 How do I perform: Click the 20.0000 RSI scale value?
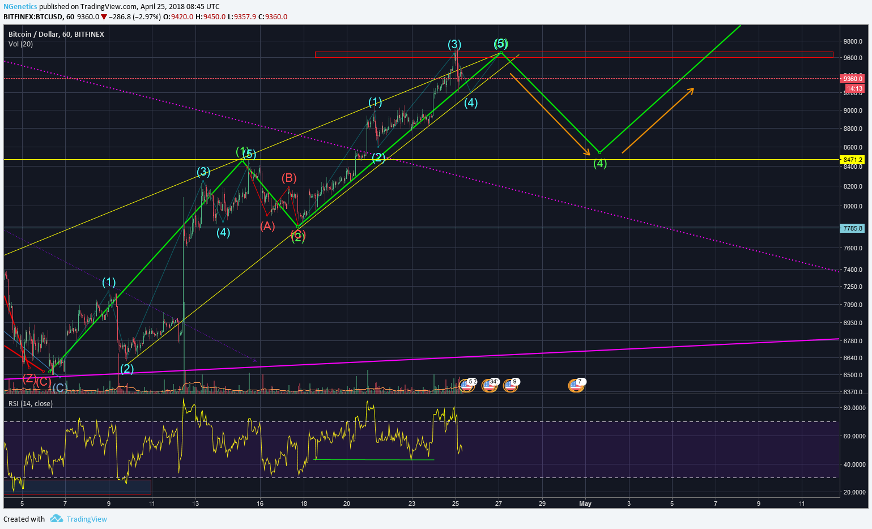click(854, 492)
